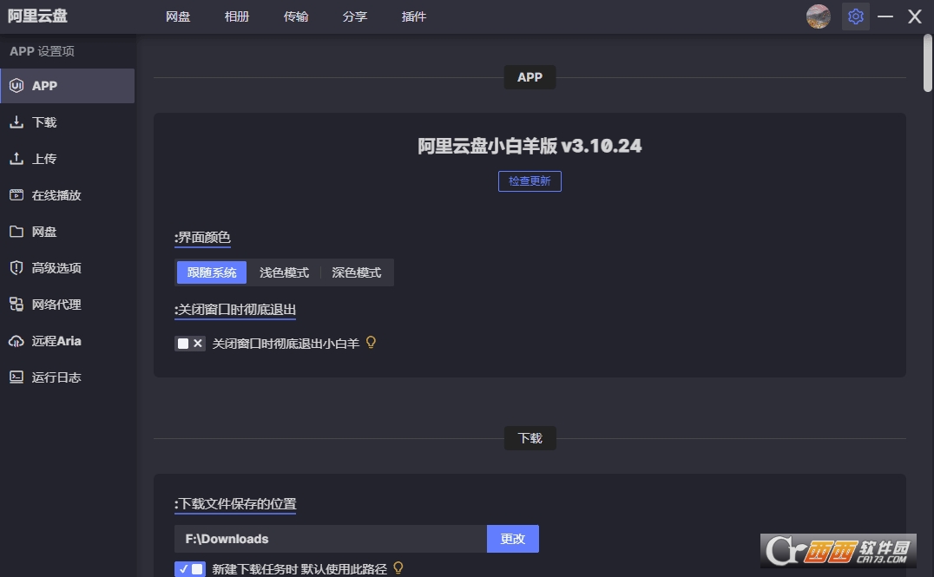Click the vertical scrollbar thumb
934x577 pixels.
[927, 62]
